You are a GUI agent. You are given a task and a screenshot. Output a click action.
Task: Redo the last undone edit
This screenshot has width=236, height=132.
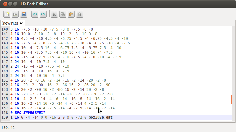coord(43,14)
